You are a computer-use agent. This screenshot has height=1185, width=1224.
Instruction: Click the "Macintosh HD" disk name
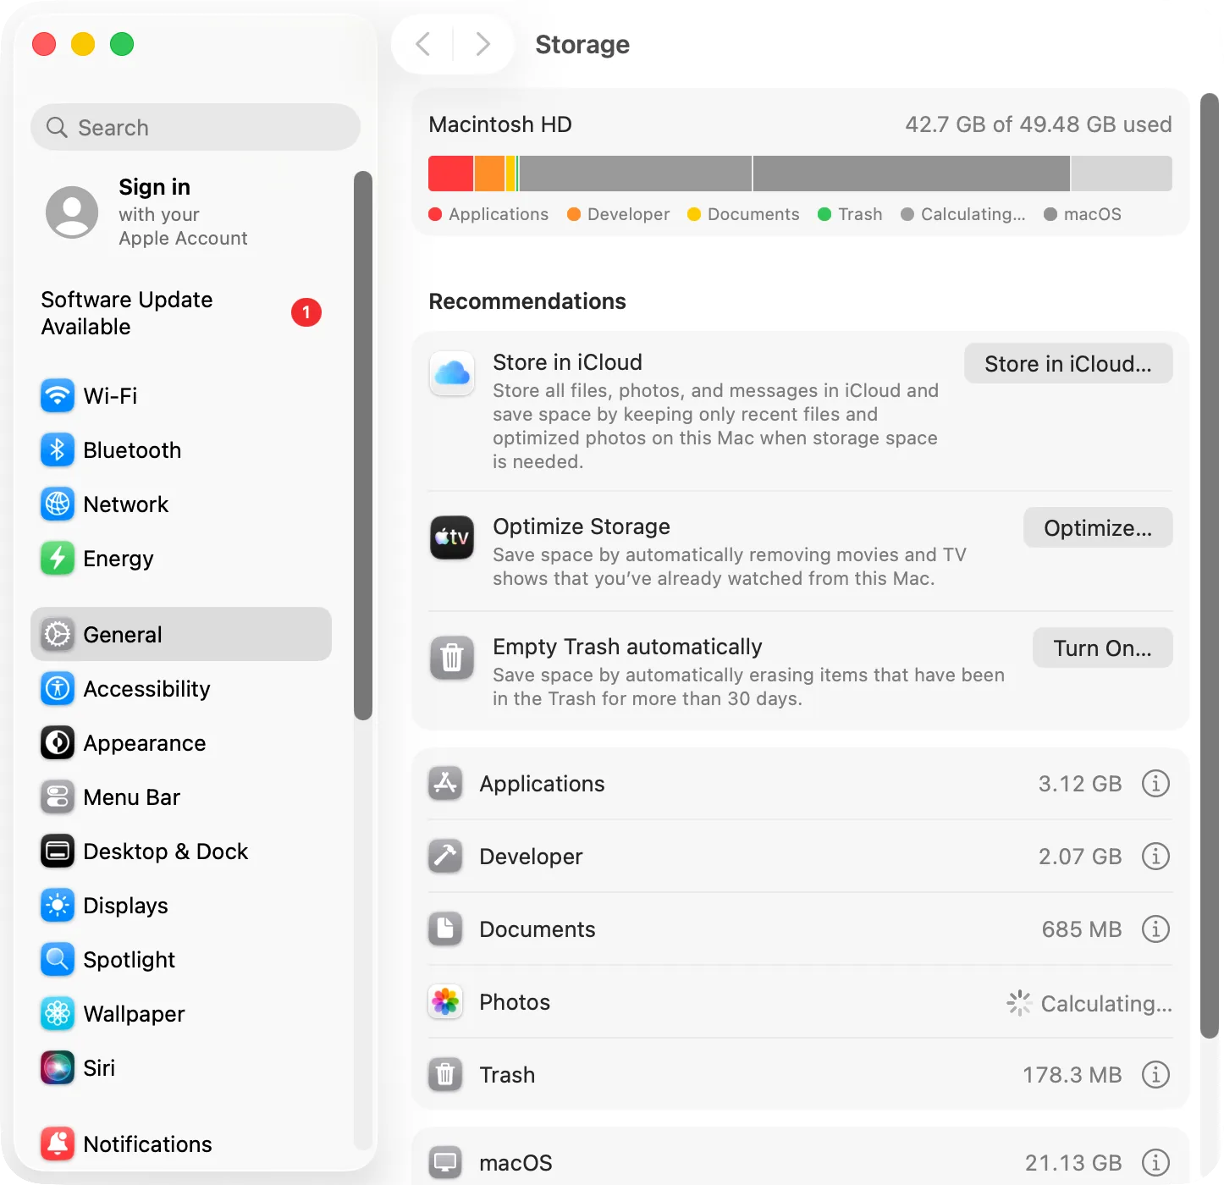point(500,124)
